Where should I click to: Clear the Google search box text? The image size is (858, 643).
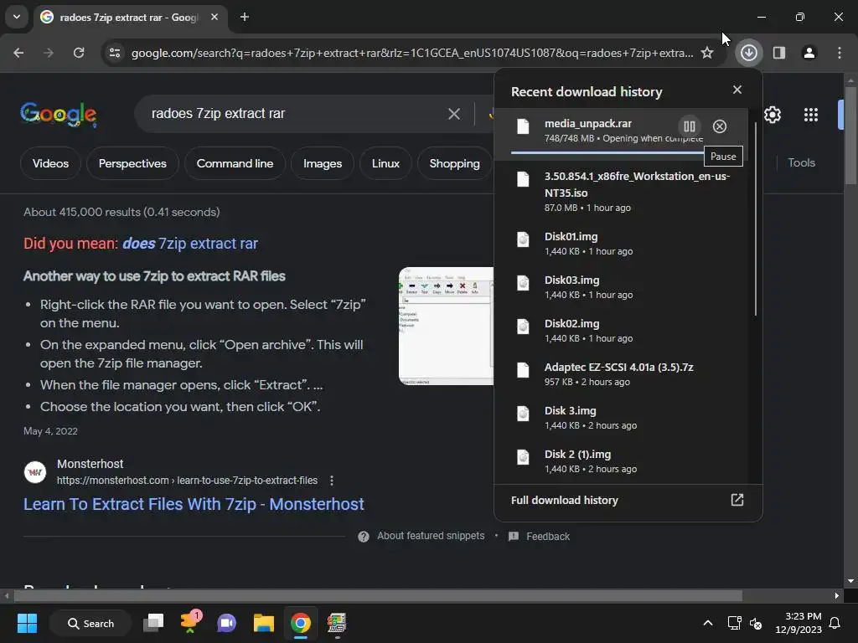pyautogui.click(x=453, y=114)
